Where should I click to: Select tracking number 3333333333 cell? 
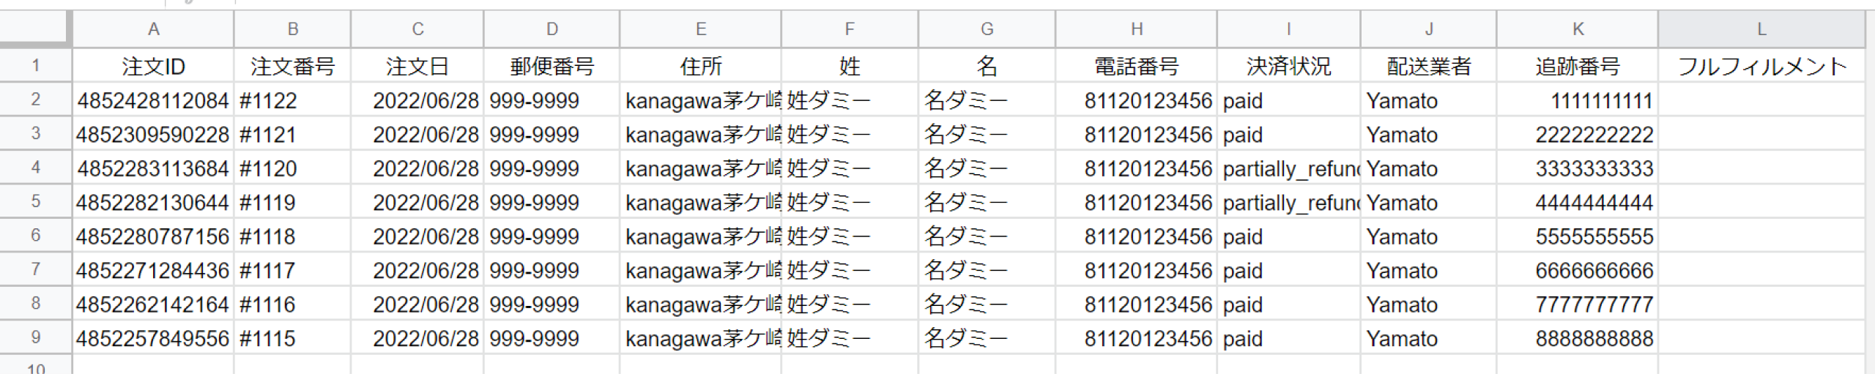point(1576,168)
